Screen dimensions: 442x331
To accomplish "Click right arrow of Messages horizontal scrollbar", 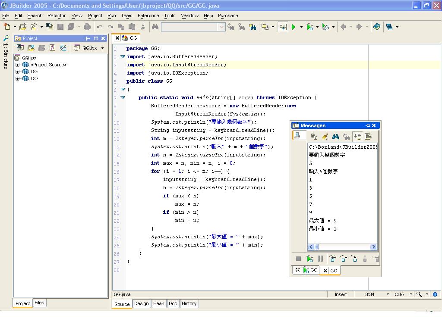I will pos(373,247).
